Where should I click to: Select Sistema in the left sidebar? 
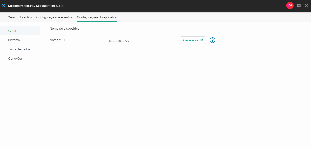tap(14, 40)
